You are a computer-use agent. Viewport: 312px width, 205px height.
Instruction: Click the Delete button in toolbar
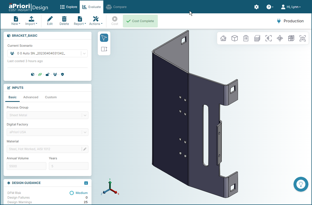click(64, 21)
